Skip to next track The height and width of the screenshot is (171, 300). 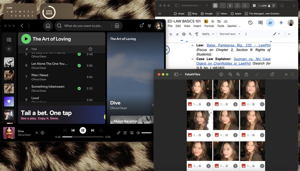[x=92, y=130]
